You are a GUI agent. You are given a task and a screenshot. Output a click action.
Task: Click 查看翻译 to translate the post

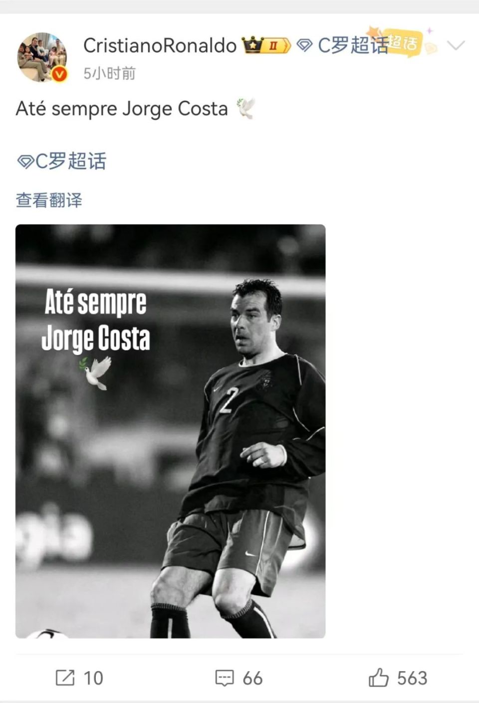(x=49, y=200)
